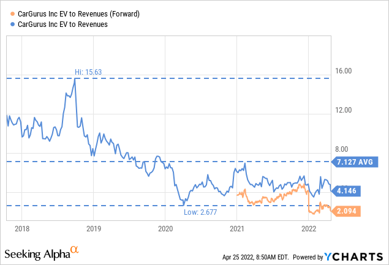
Task: Click the 16.00 y-axis label
Action: click(343, 71)
